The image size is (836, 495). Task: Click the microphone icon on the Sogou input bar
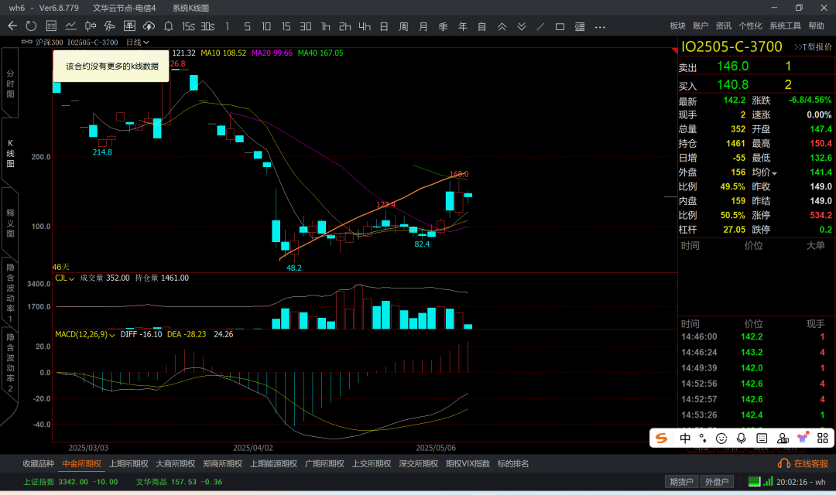(x=741, y=438)
